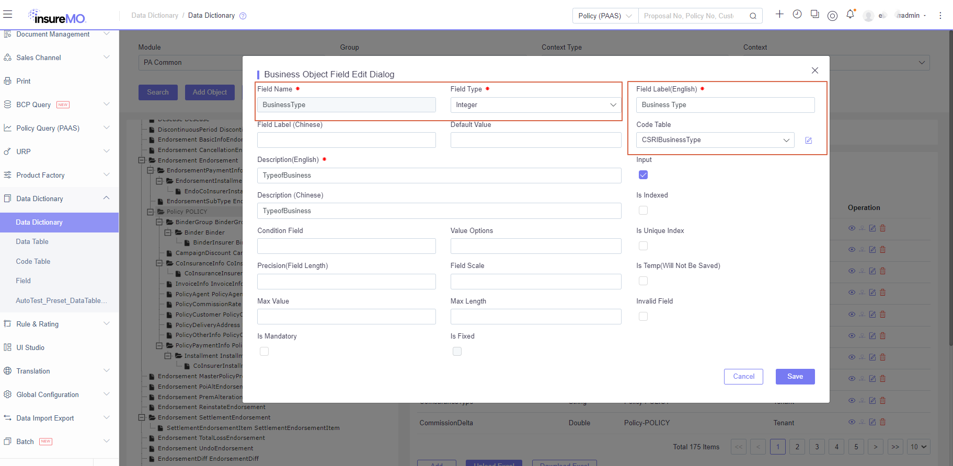Click the Print printer icon

tap(8, 81)
